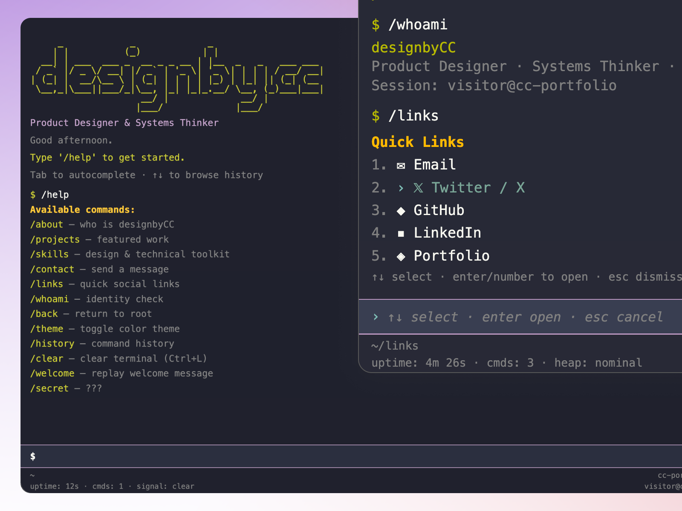Click the /whoami identity check command

[x=49, y=299]
